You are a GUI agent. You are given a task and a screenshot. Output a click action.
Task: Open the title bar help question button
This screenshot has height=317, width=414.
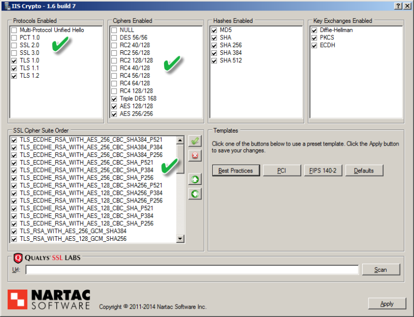[398, 6]
